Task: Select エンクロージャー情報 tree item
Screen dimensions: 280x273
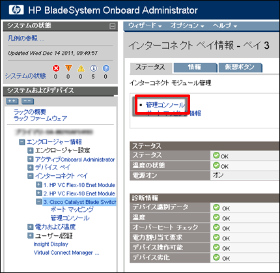Action: pyautogui.click(x=54, y=142)
